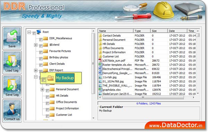Image resolution: width=208 pixels, height=132 pixels.
Task: Select THE_INVISIBLE_WALL image file row
Action: [x=147, y=85]
